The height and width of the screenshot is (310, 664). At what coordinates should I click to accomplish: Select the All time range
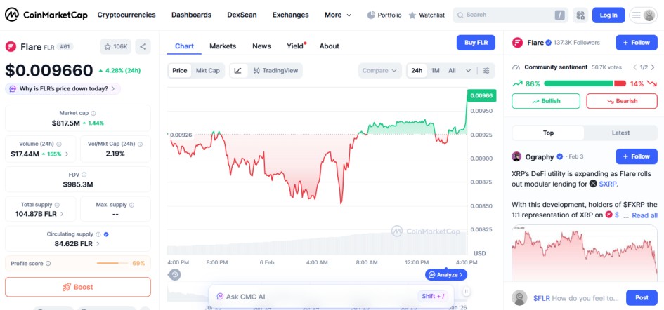point(452,71)
